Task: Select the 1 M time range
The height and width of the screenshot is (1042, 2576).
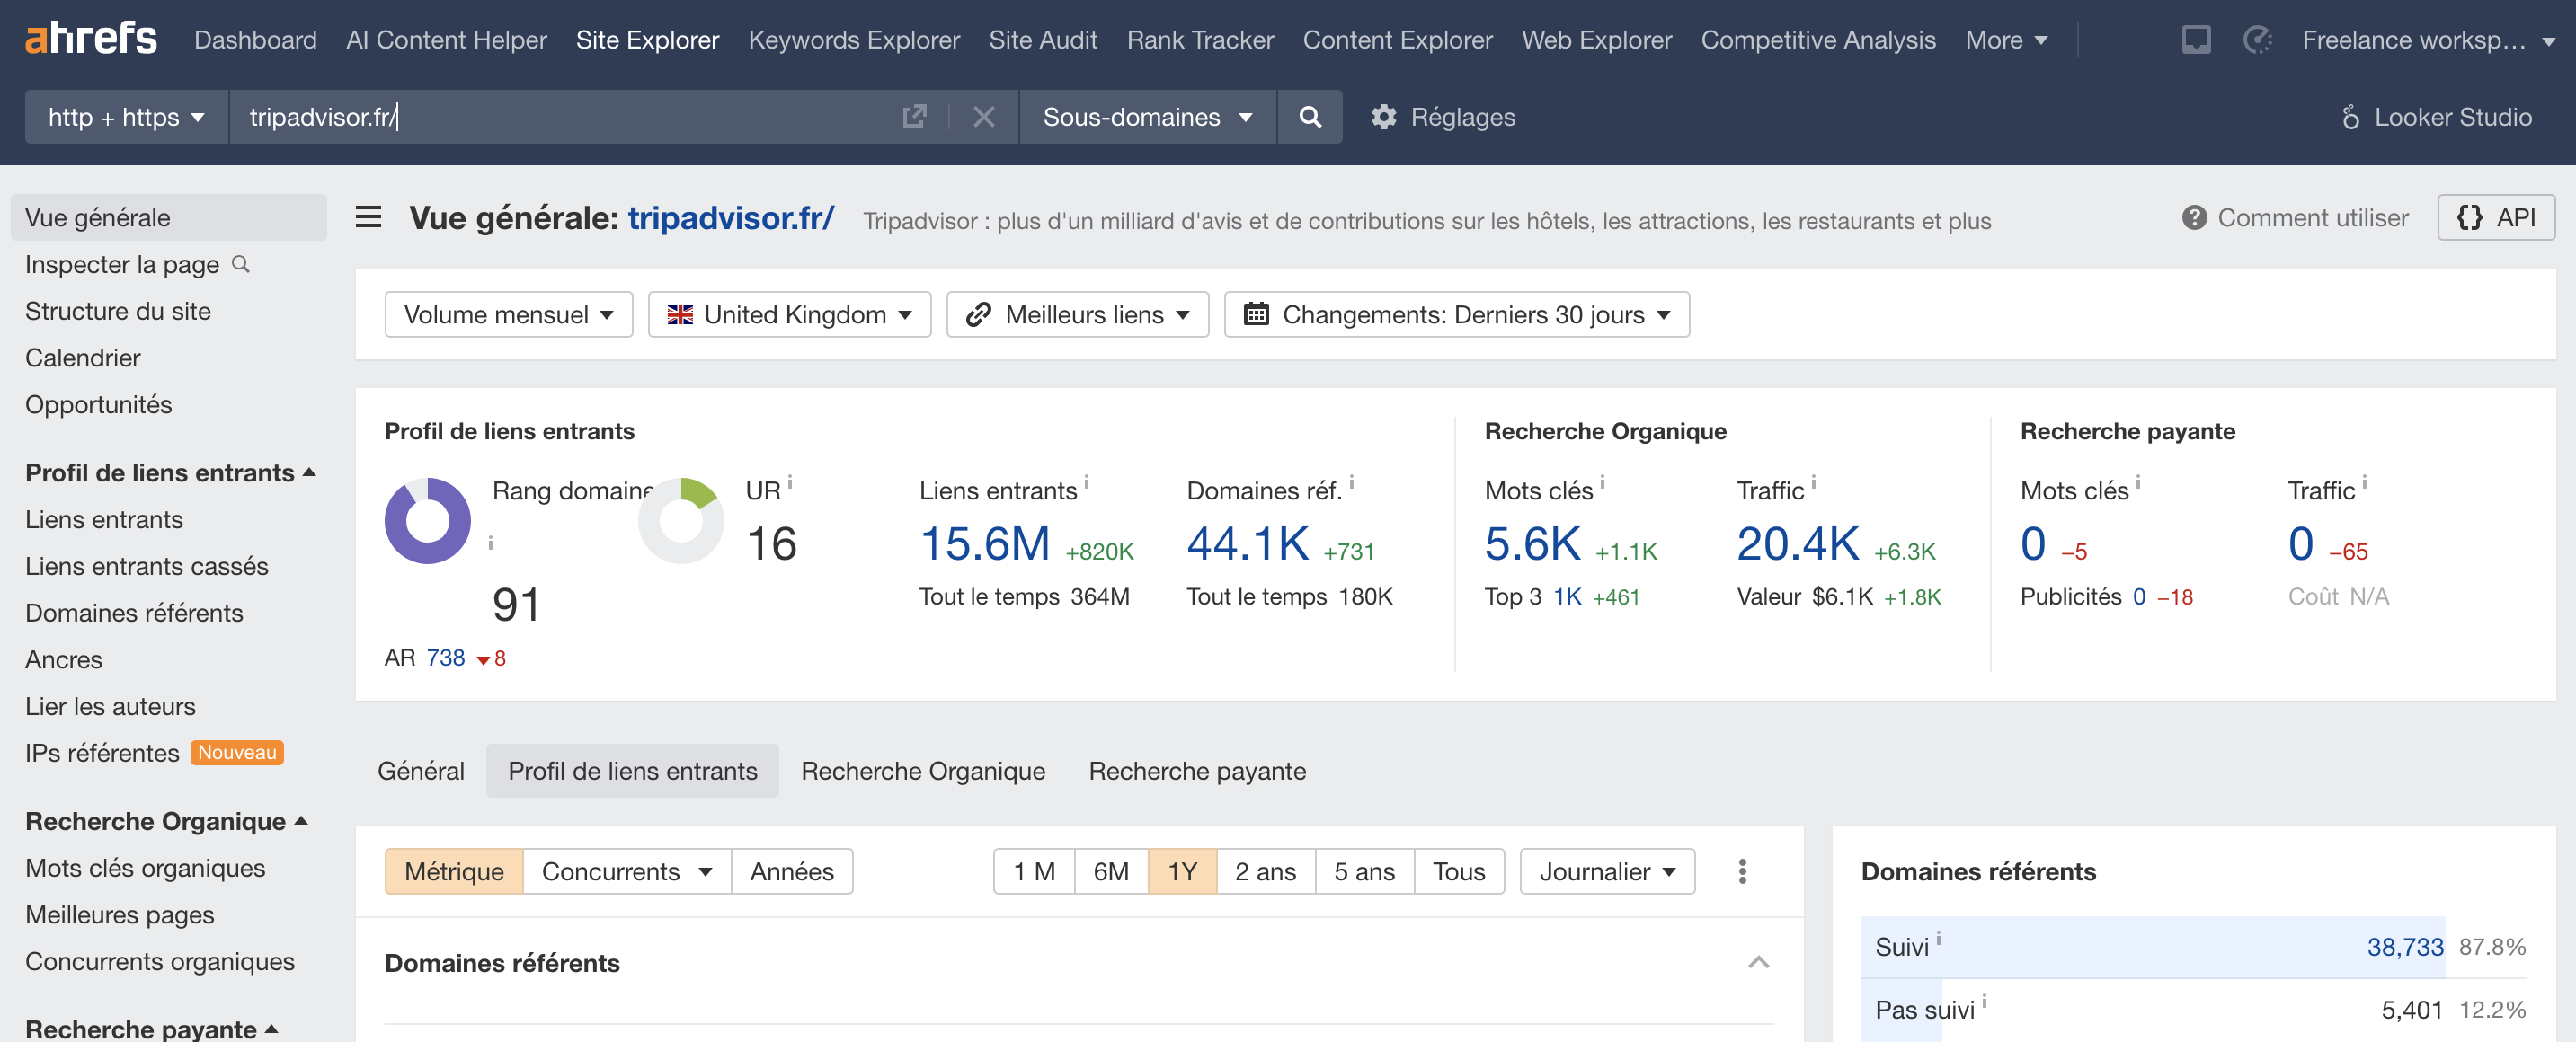Action: [x=1034, y=871]
